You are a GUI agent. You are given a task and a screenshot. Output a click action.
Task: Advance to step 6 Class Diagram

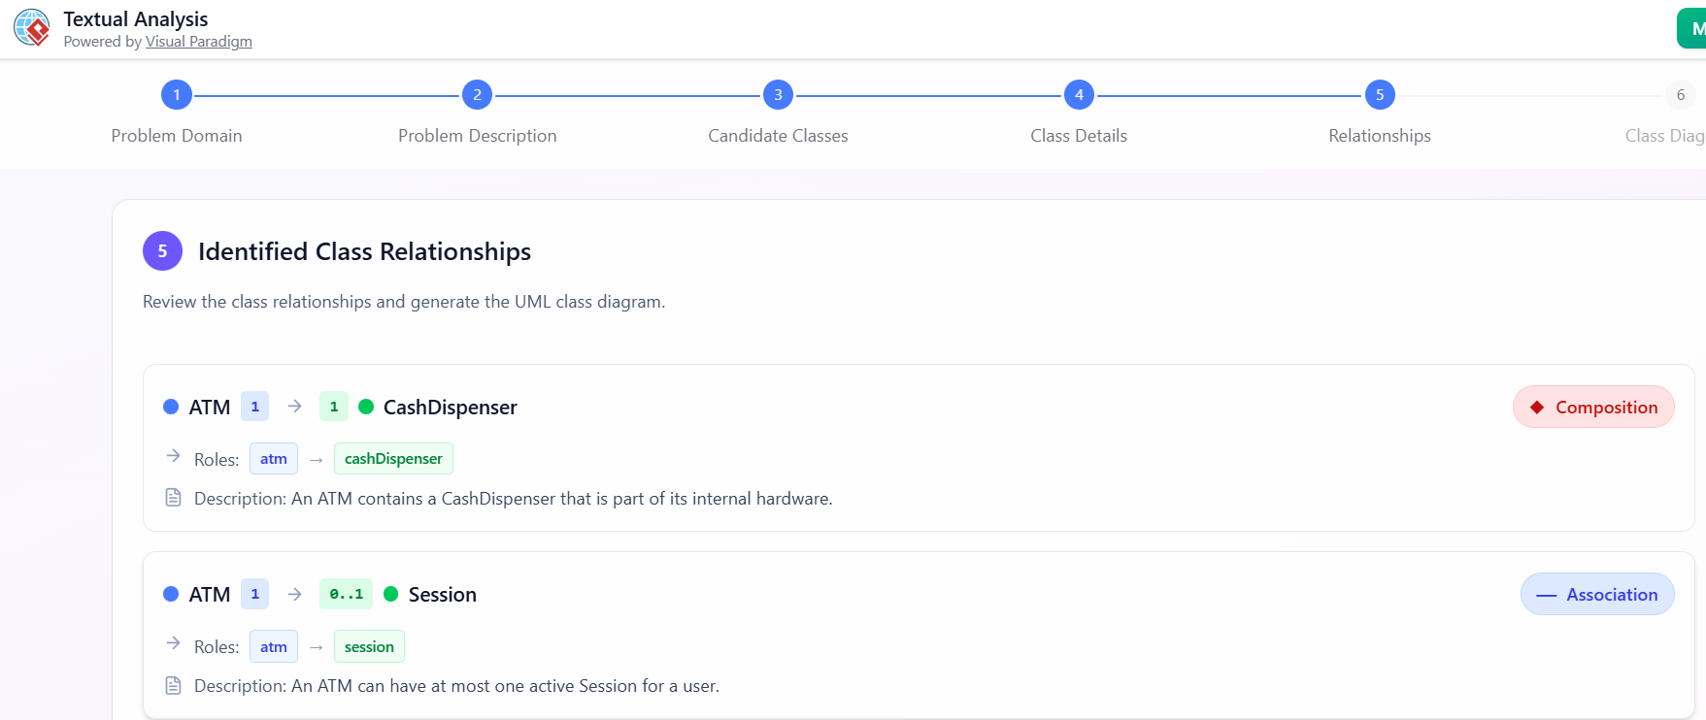[1681, 95]
